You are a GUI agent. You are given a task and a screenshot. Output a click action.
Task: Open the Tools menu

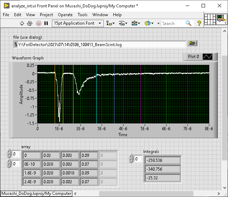tap(82, 15)
